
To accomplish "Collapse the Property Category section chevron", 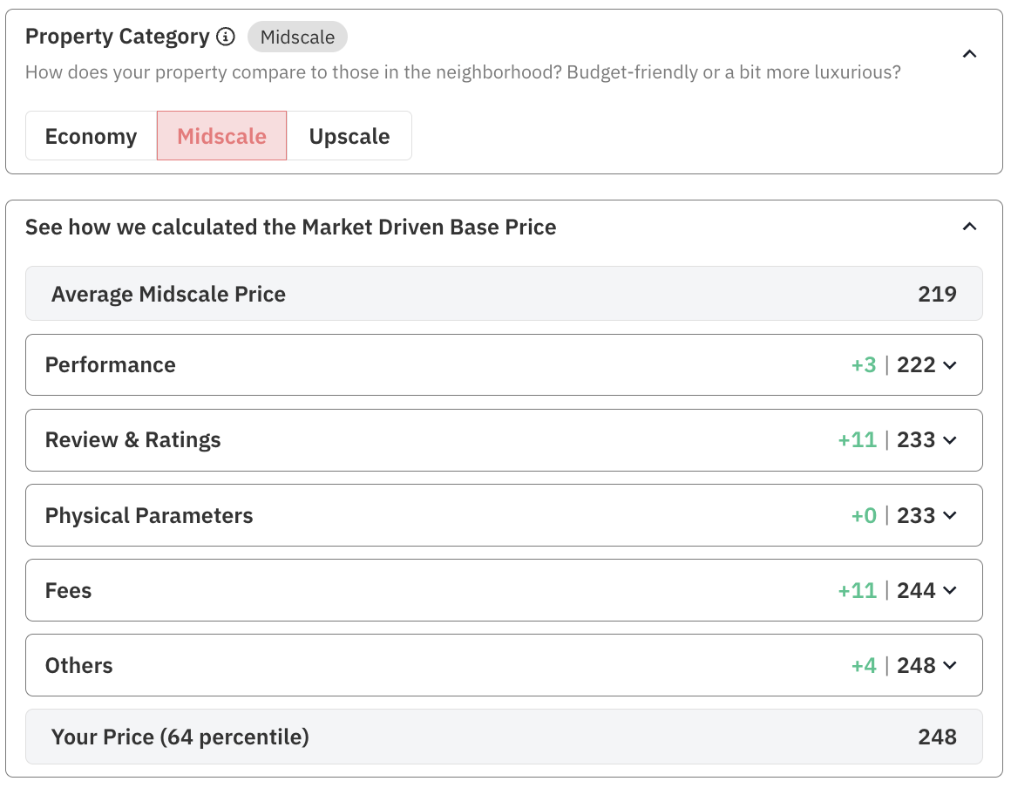I will tap(969, 54).
